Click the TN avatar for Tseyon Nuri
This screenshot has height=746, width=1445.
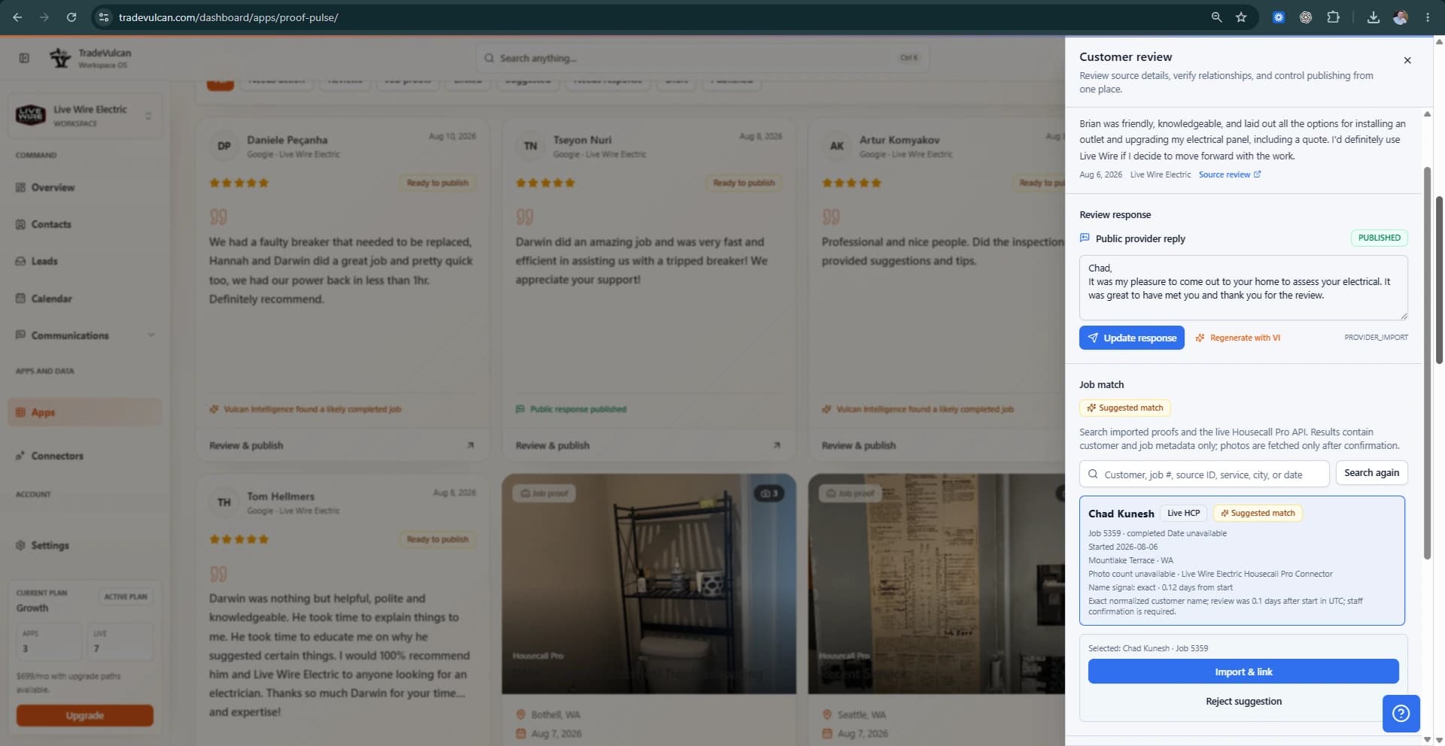[531, 146]
